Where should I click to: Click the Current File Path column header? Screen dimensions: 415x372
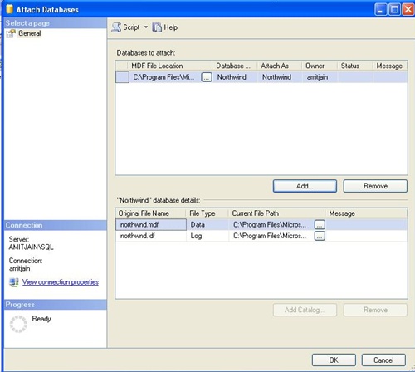pyautogui.click(x=276, y=213)
